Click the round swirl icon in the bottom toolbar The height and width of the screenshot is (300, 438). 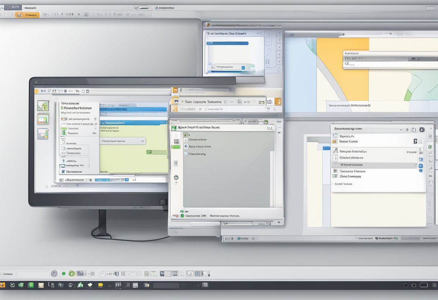click(x=54, y=274)
